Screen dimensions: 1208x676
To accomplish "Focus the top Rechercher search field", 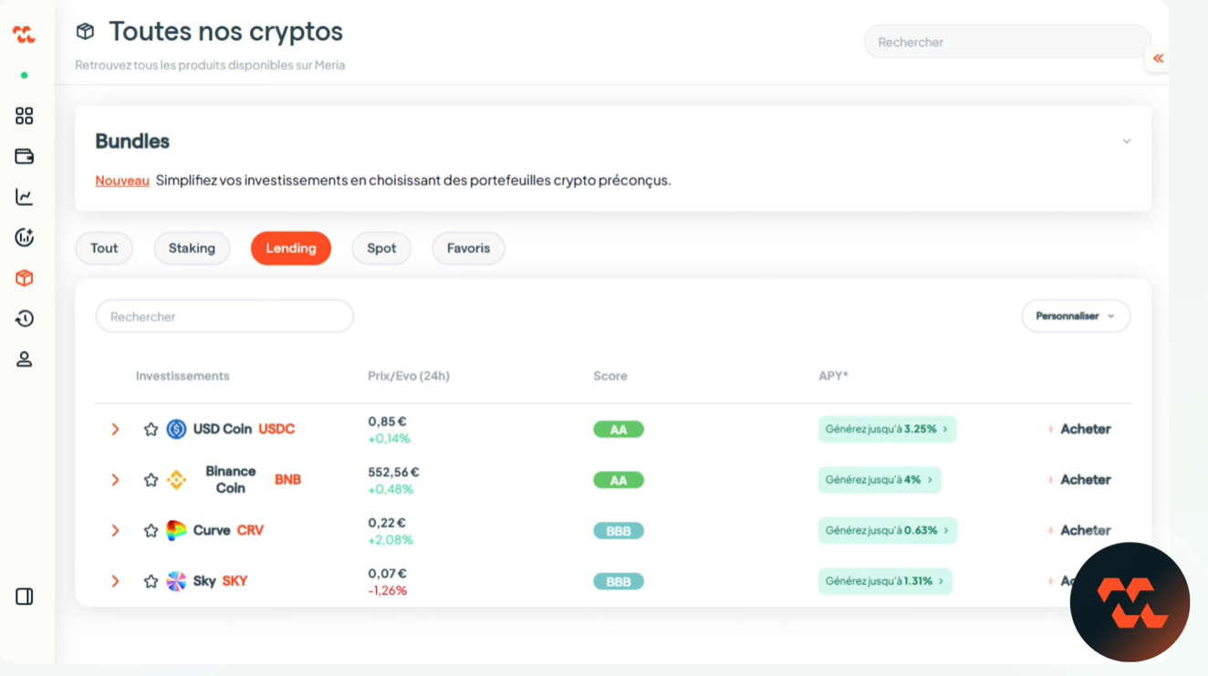I will click(1007, 42).
